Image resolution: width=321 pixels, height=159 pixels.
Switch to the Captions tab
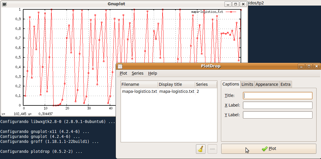[231, 84]
